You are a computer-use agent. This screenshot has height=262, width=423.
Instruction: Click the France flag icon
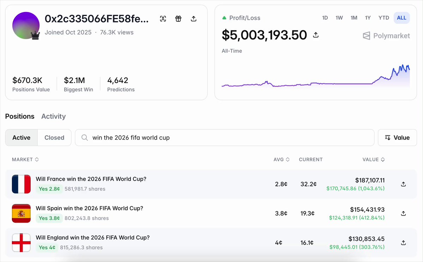click(22, 184)
